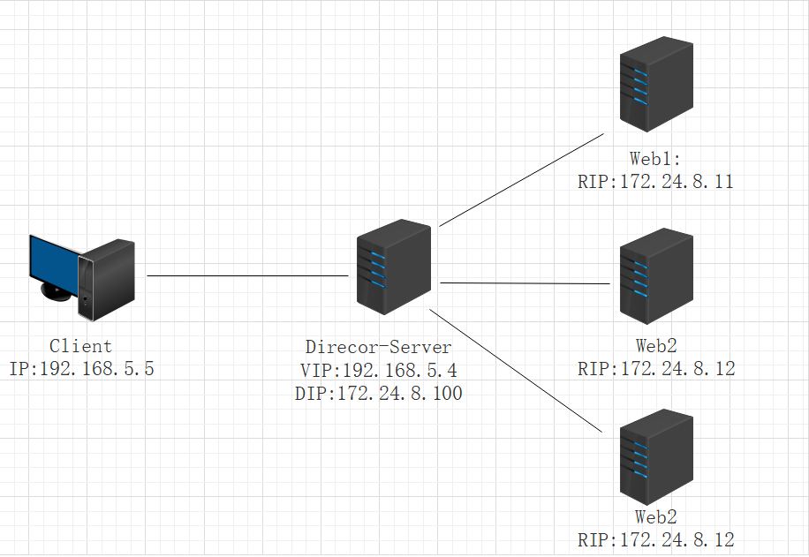Select the horizontal line from Direcor-Server to Web2
The image size is (809, 557).
(525, 283)
